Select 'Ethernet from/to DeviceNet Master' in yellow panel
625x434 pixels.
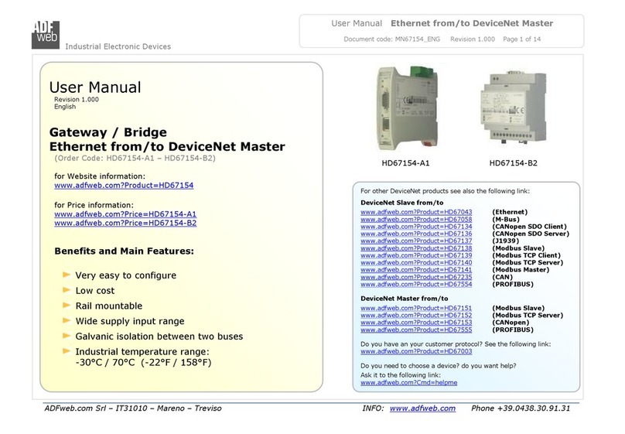167,147
